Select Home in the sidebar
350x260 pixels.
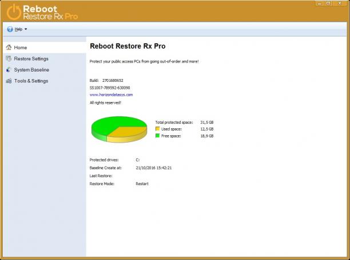coord(45,48)
